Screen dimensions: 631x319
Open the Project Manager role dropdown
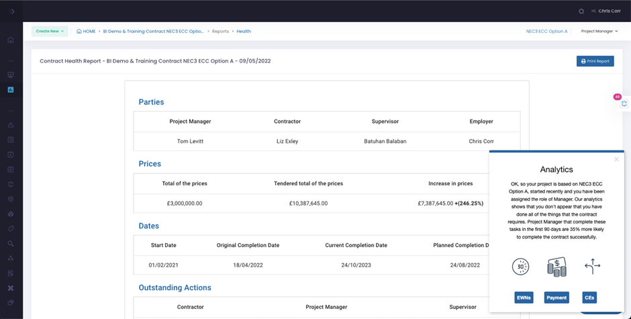[599, 31]
